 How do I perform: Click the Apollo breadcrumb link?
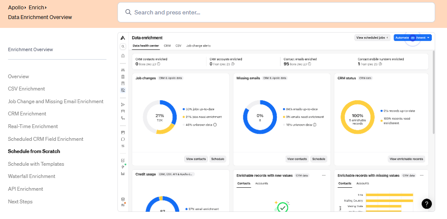[16, 8]
